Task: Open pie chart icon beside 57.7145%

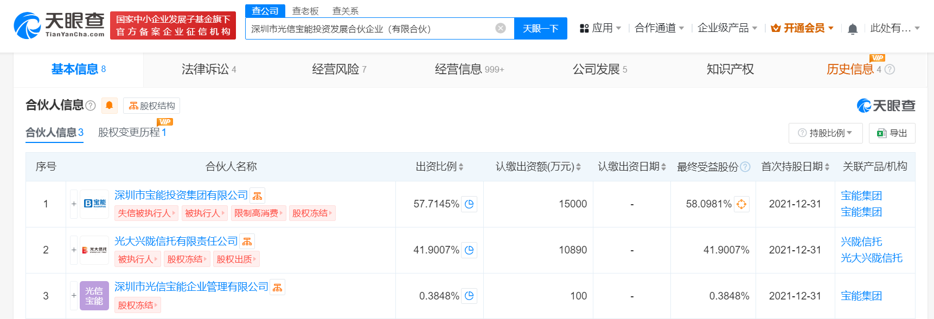Action: pyautogui.click(x=469, y=204)
